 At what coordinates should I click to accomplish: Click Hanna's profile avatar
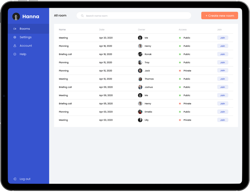pos(16,16)
